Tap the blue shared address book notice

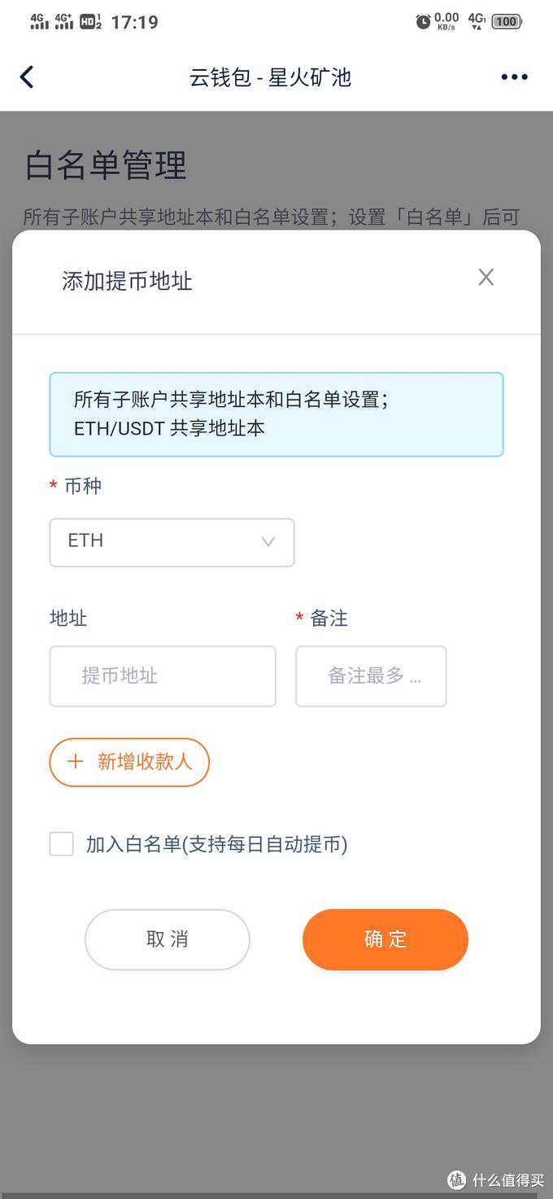276,414
